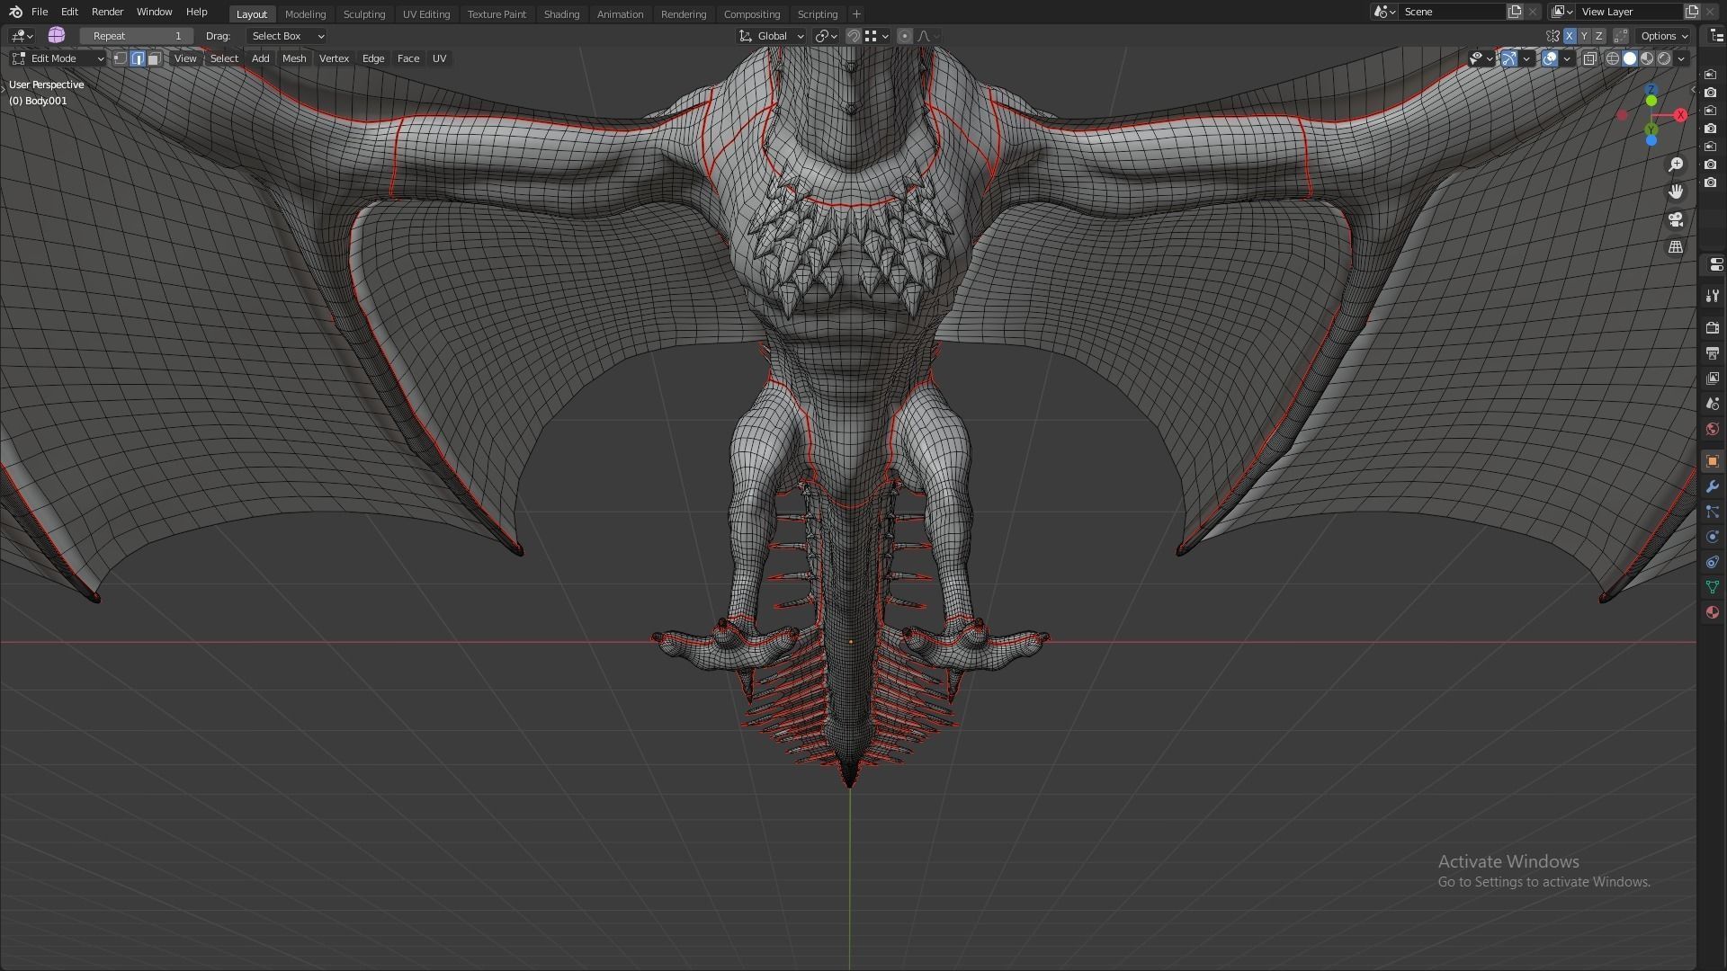Open the Vertex menu
The width and height of the screenshot is (1727, 971).
pos(334,58)
